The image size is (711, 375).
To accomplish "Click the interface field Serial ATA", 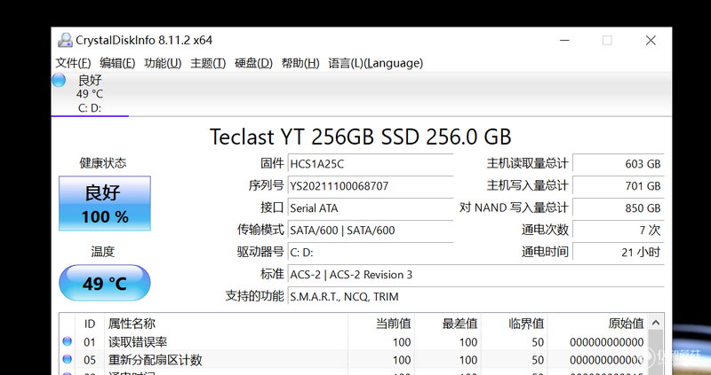I will coord(371,207).
